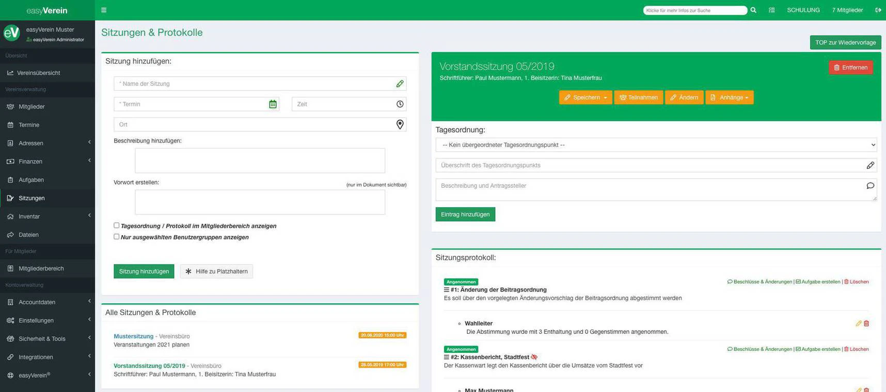Click drag handle icon of item #2
The height and width of the screenshot is (392, 886).
(x=447, y=357)
